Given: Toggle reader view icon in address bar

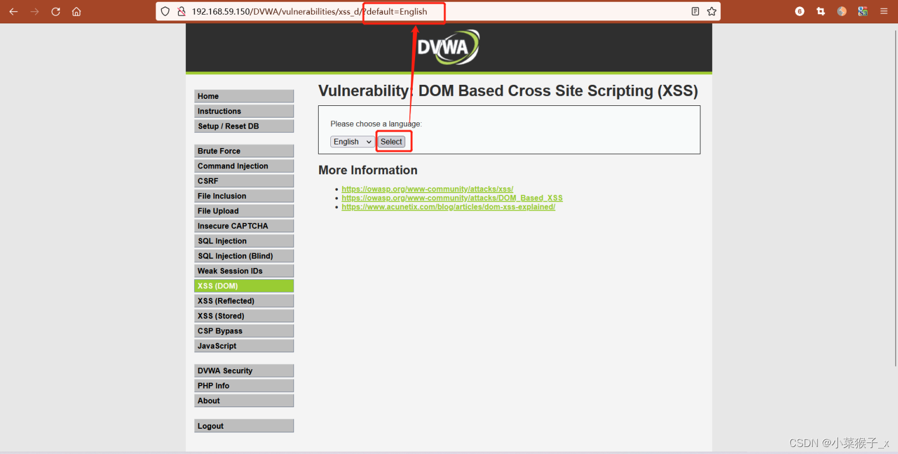Looking at the screenshot, I should coord(695,12).
